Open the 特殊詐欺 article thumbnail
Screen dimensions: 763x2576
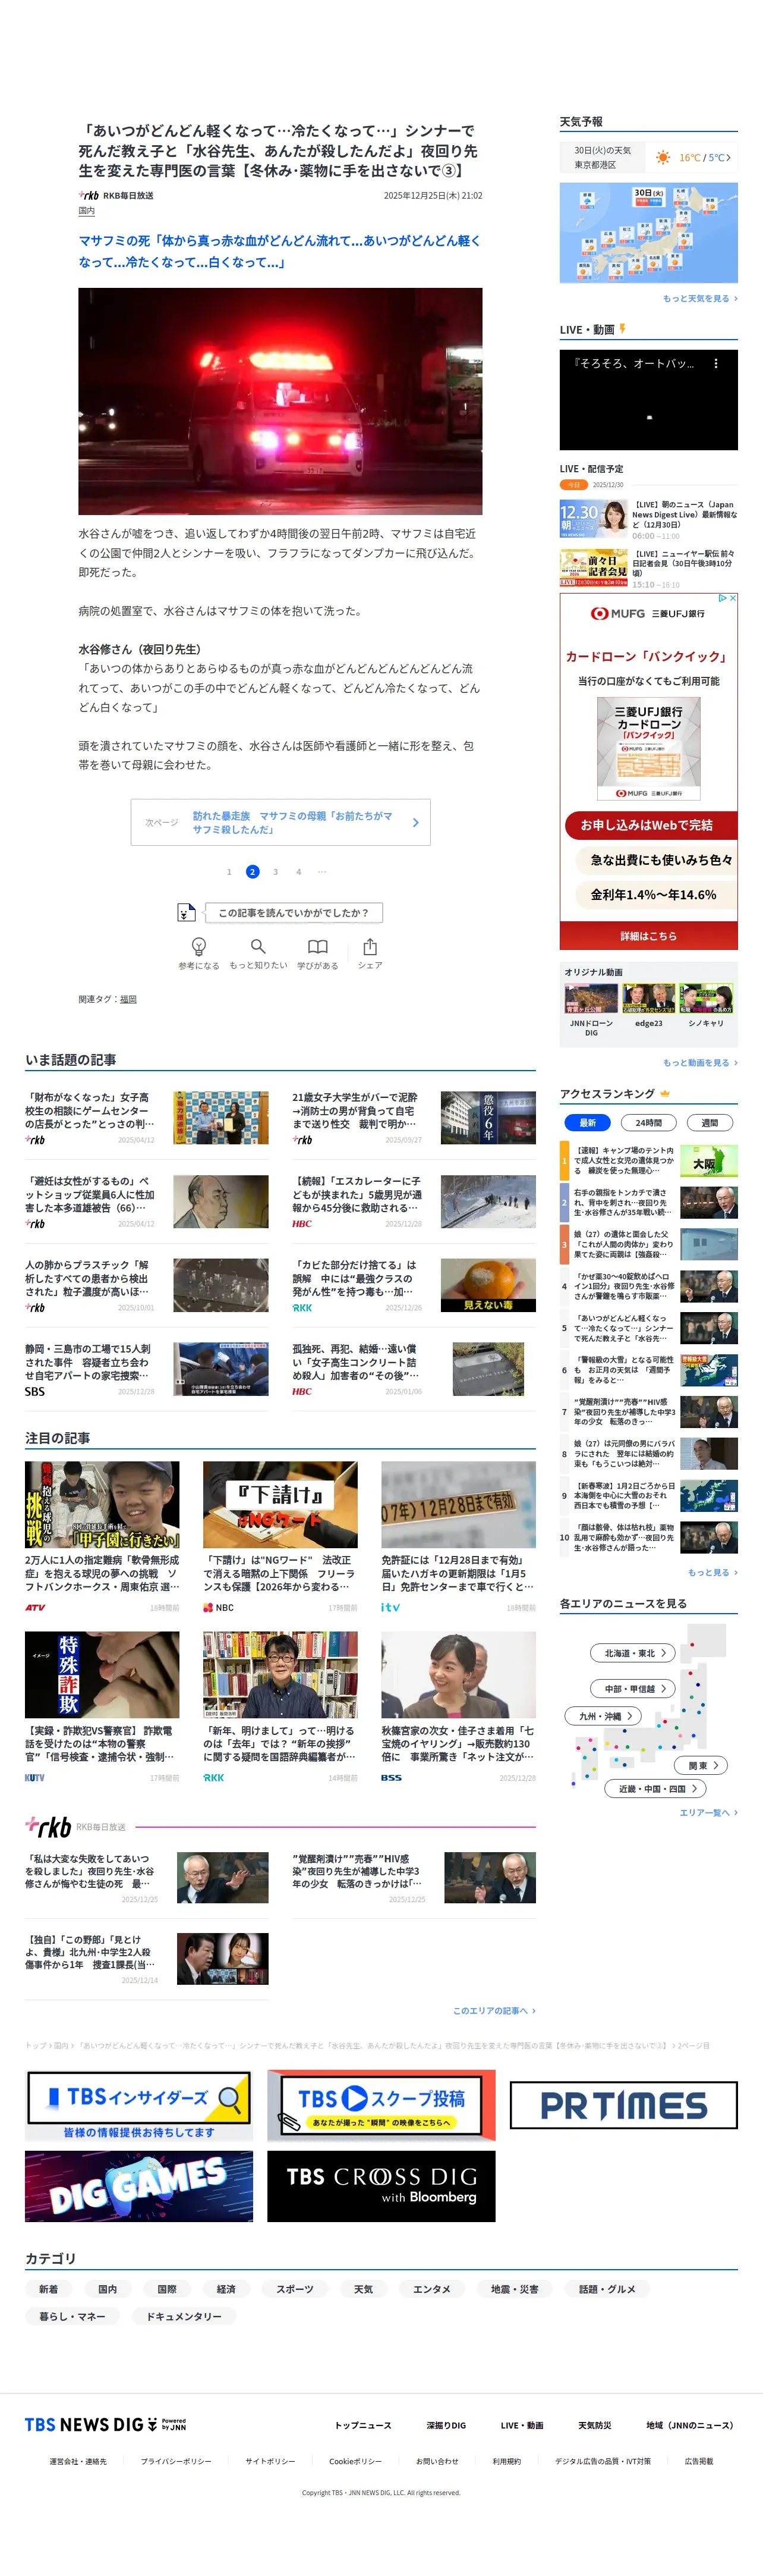pyautogui.click(x=102, y=1675)
